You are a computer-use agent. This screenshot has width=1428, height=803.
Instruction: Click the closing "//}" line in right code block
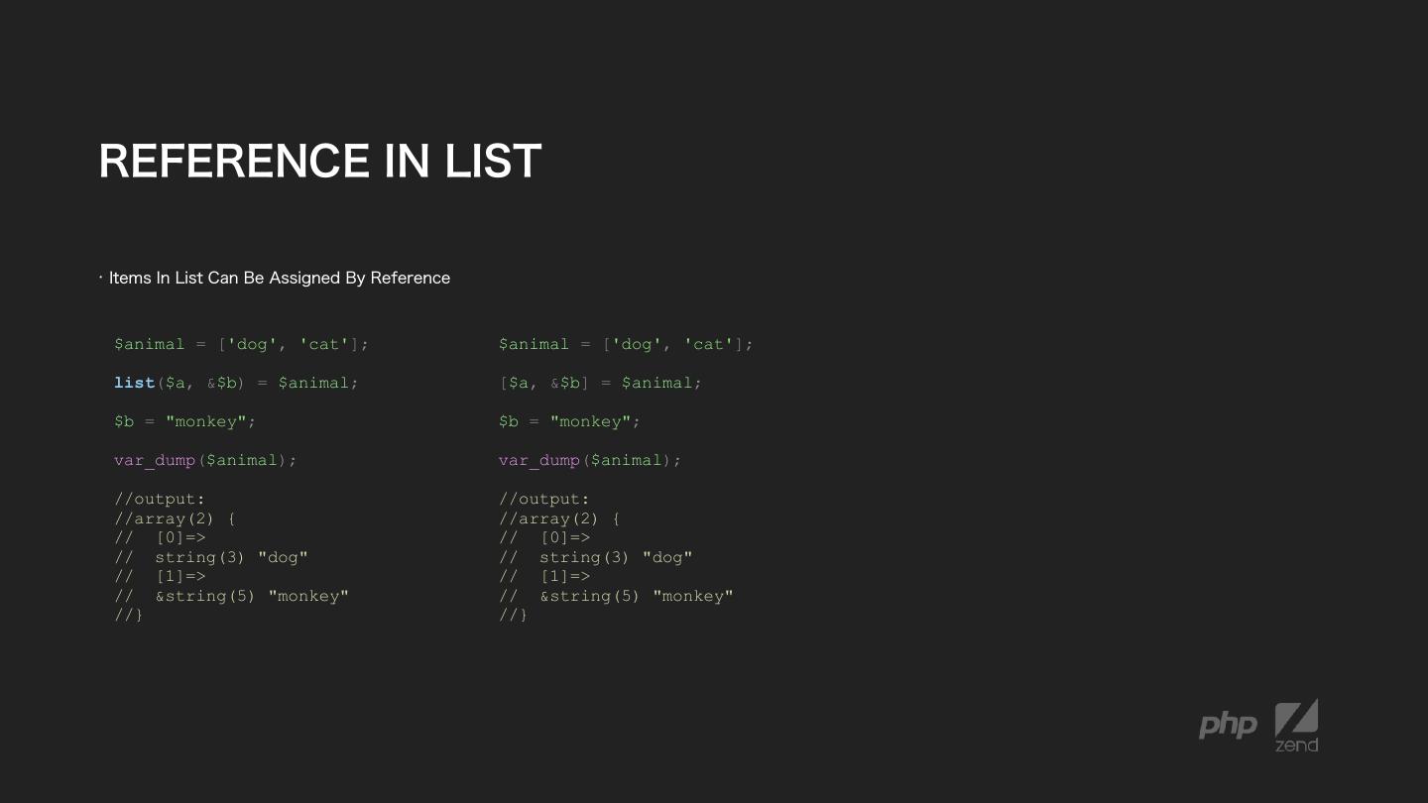click(514, 615)
